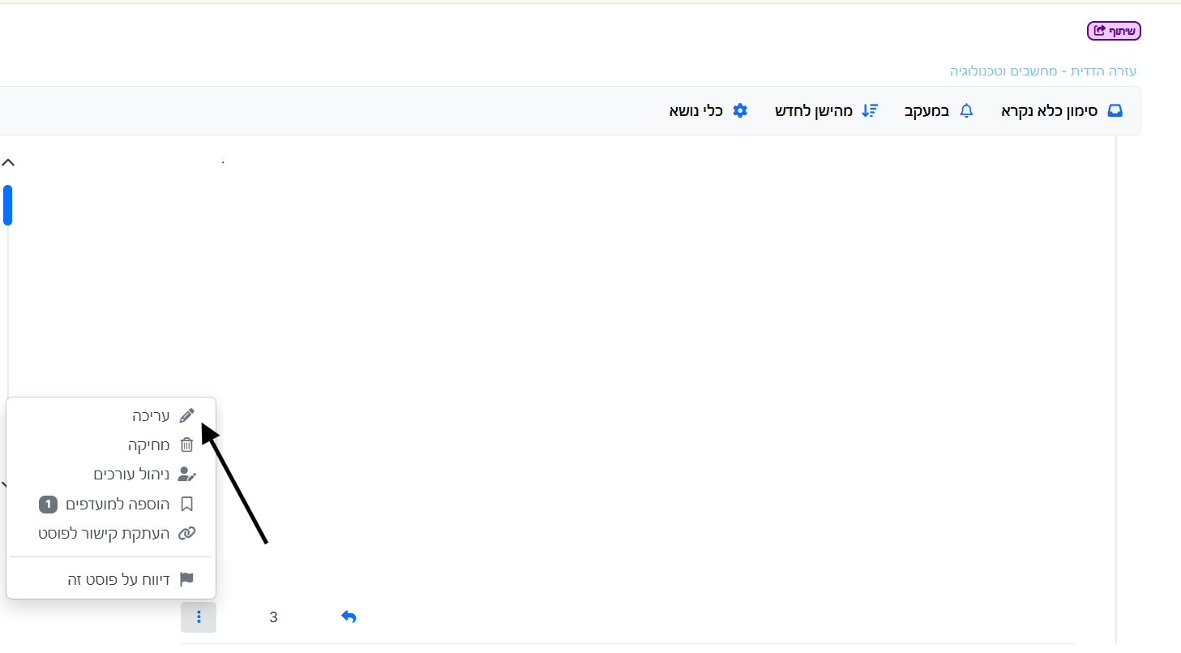Click the blue reply arrow icon
1181x653 pixels.
[349, 617]
